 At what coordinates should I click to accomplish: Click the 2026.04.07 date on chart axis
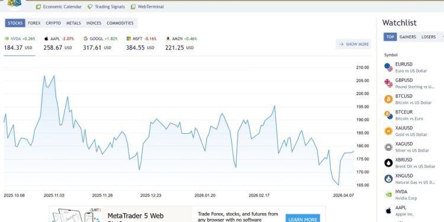click(343, 195)
